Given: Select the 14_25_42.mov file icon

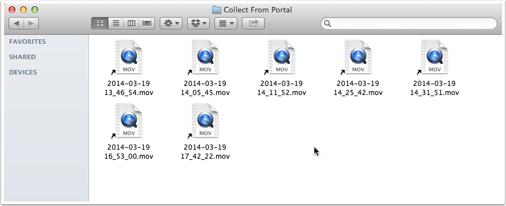Looking at the screenshot, I should point(358,57).
